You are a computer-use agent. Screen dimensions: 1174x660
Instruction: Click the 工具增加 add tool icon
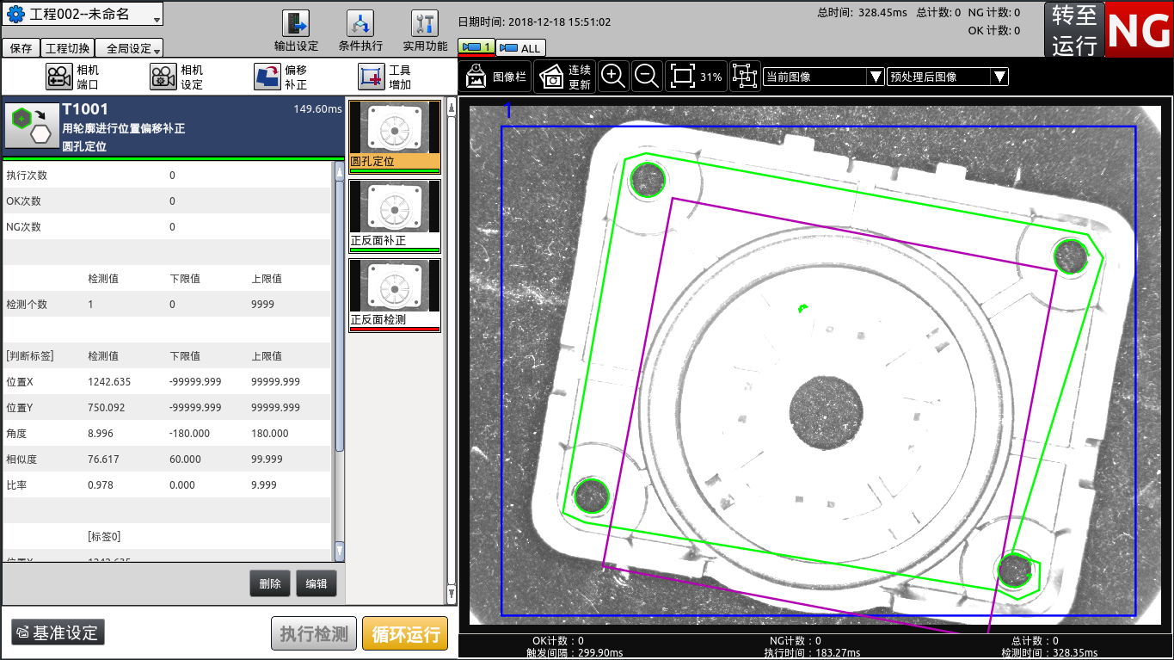372,77
